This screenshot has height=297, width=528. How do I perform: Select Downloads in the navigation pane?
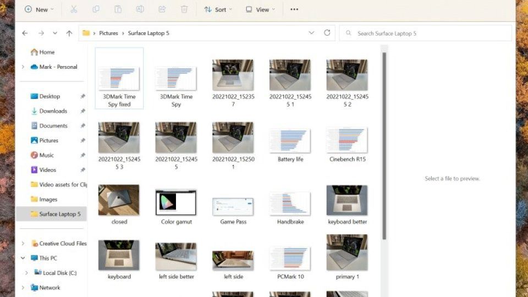tap(53, 111)
